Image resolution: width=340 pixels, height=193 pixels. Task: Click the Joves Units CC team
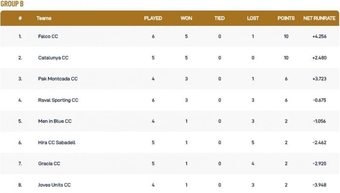tap(54, 185)
